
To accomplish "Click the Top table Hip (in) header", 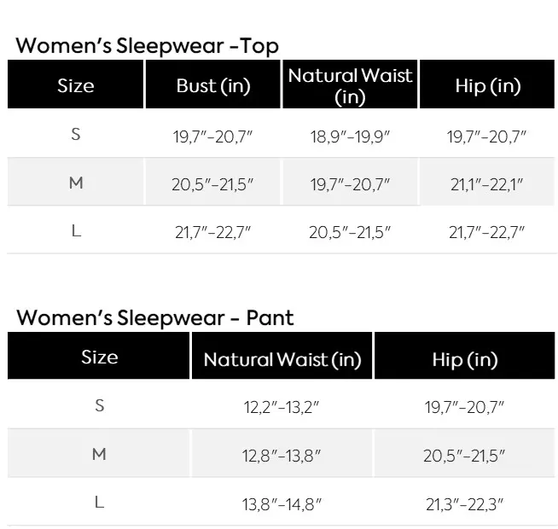I will (x=487, y=85).
